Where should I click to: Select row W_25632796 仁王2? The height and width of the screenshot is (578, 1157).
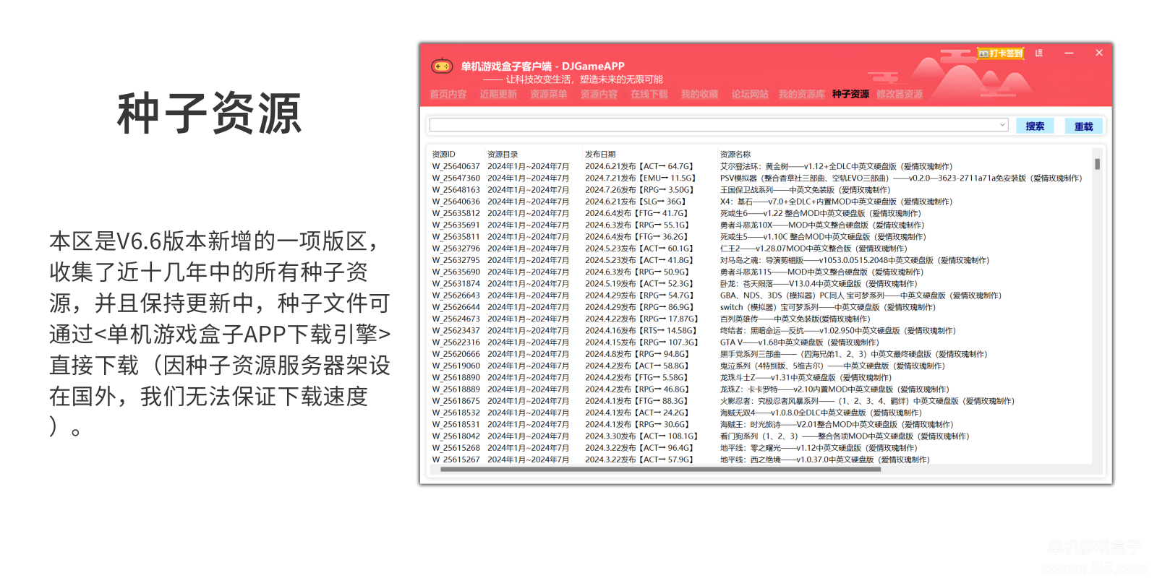(761, 249)
